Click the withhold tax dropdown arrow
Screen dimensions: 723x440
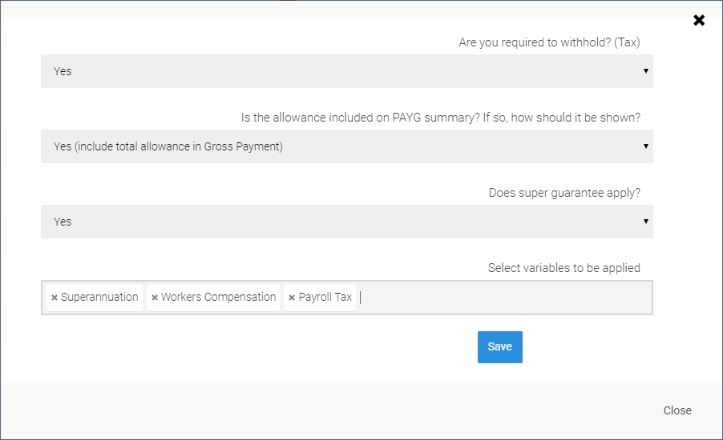(645, 71)
